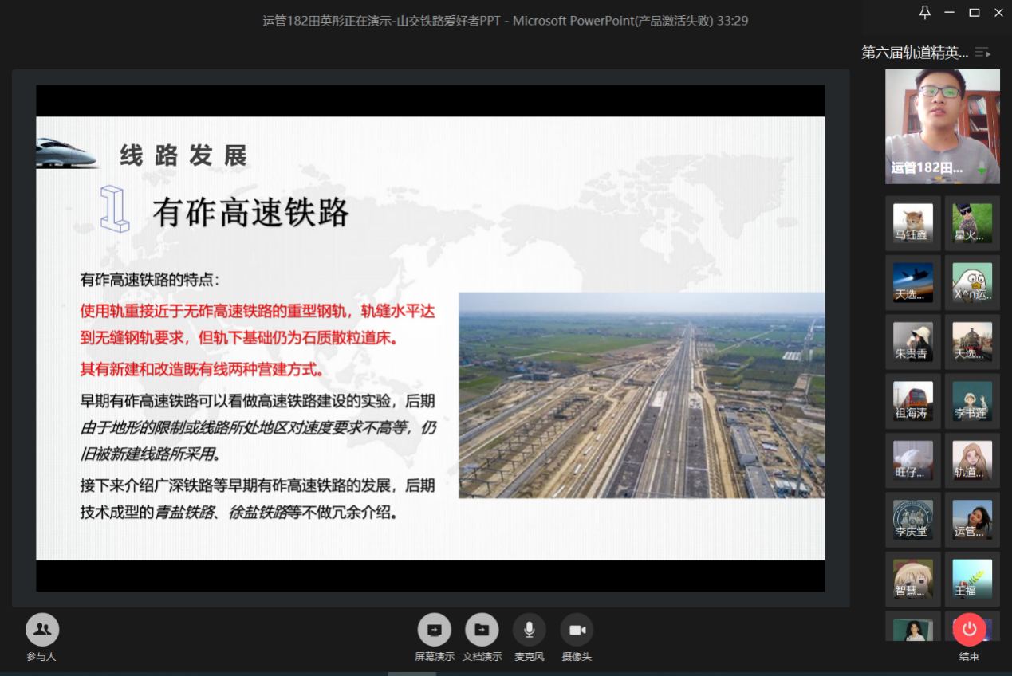Select the duck avatar participant X^n运
The width and height of the screenshot is (1012, 676).
point(972,282)
